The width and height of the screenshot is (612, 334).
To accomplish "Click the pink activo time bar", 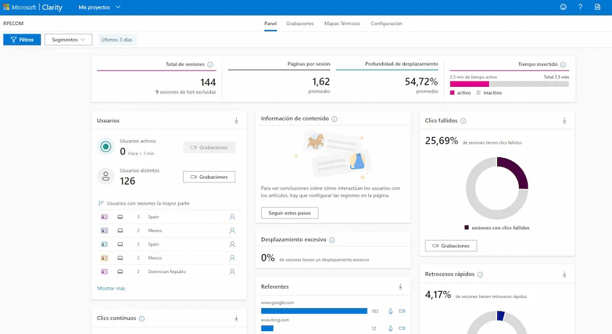I will point(469,84).
